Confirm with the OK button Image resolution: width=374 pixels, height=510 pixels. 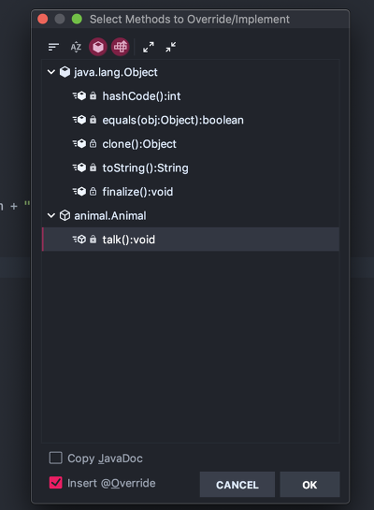click(x=309, y=485)
